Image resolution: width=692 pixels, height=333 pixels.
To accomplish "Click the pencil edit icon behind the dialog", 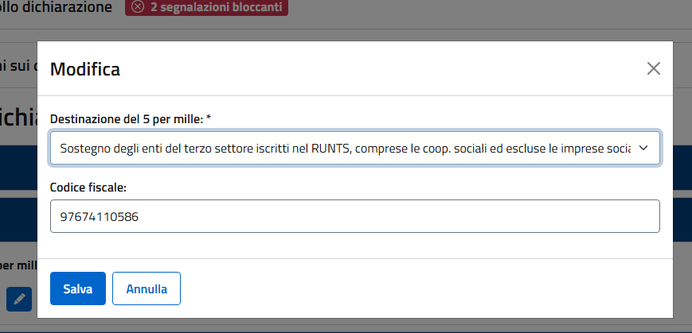I will coord(19,299).
